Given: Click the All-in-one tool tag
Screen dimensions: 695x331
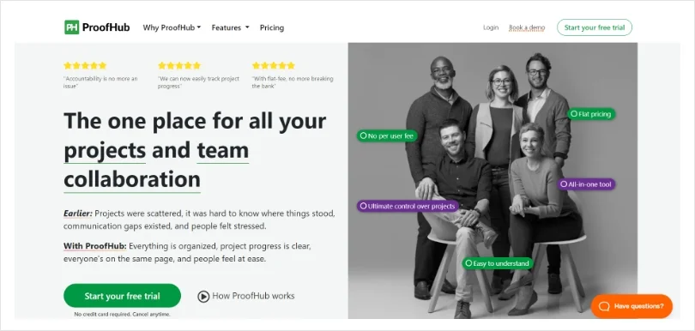Looking at the screenshot, I should click(586, 184).
